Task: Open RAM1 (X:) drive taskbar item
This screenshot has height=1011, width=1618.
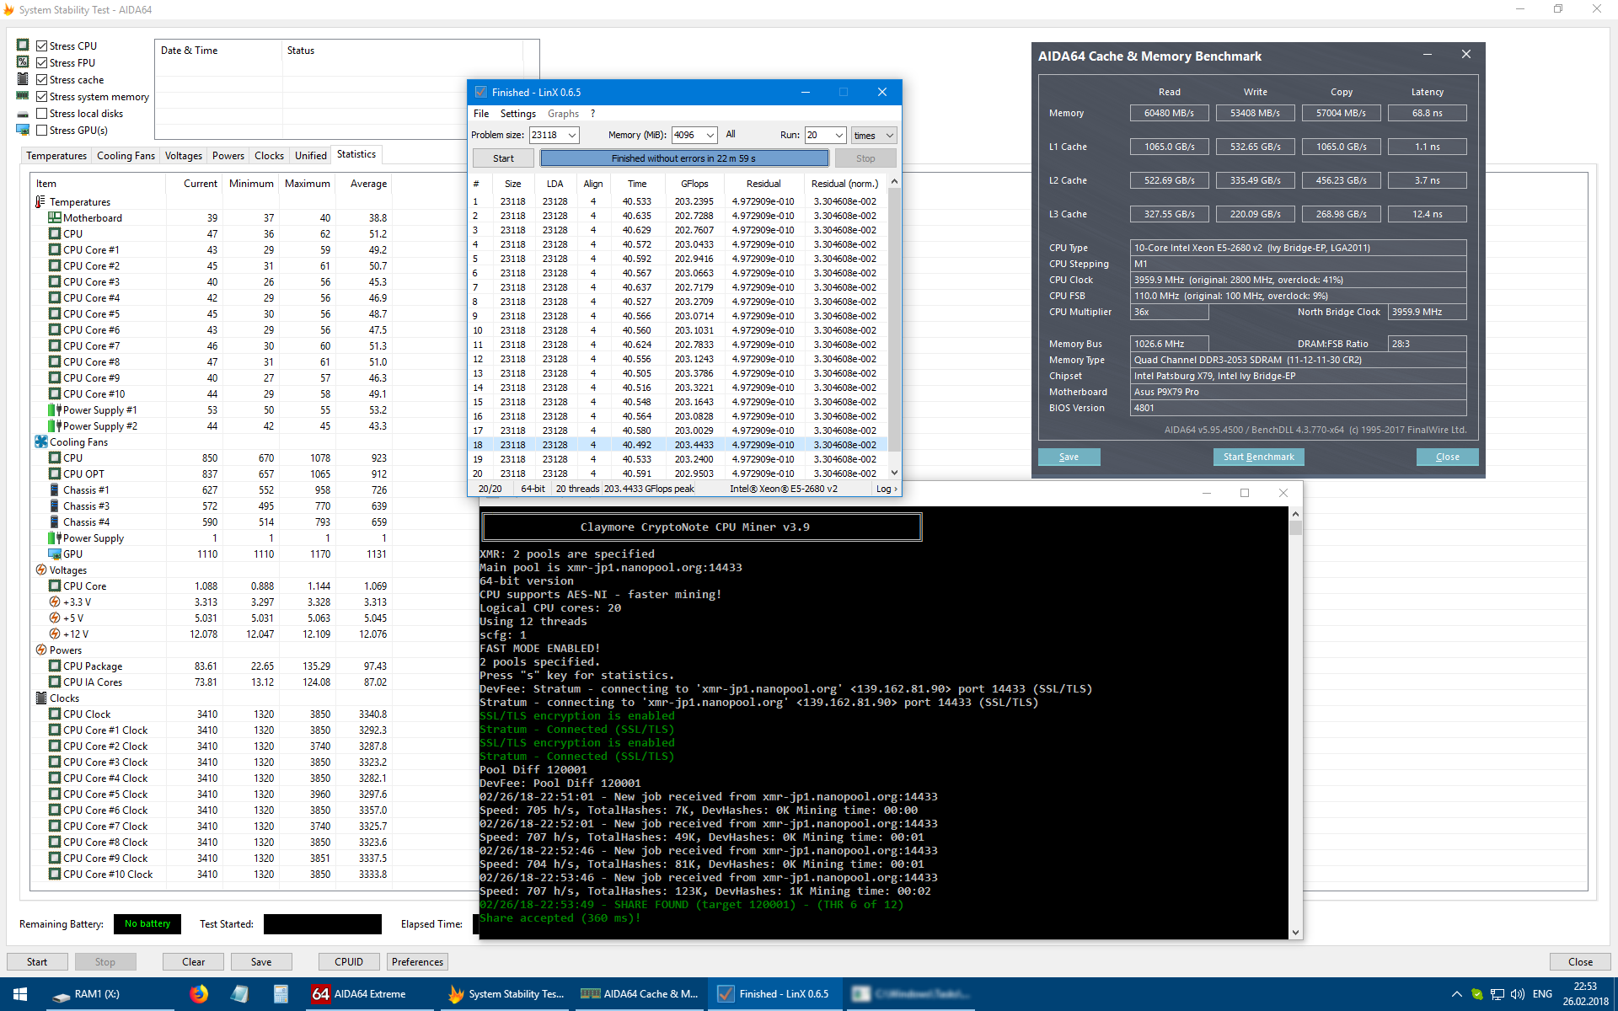Action: point(84,994)
